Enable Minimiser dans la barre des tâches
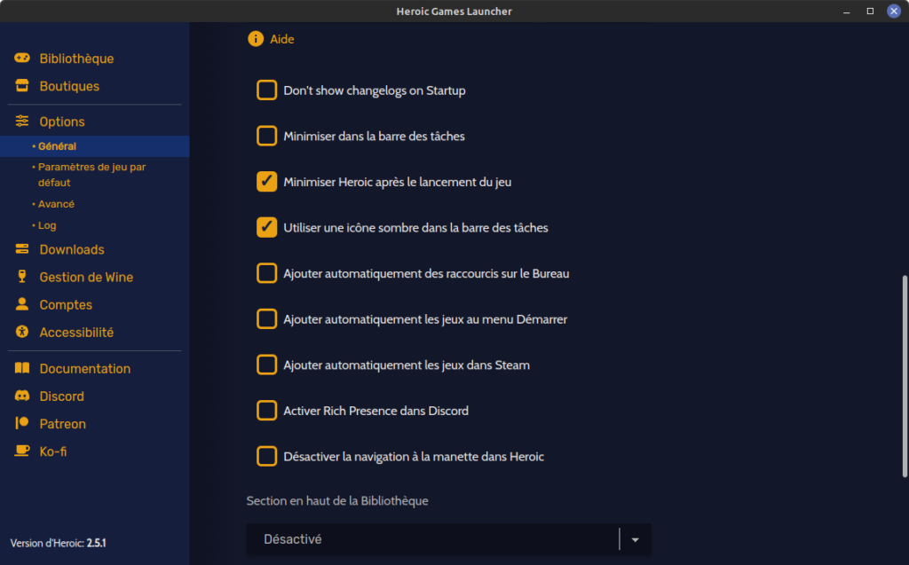 pos(266,136)
